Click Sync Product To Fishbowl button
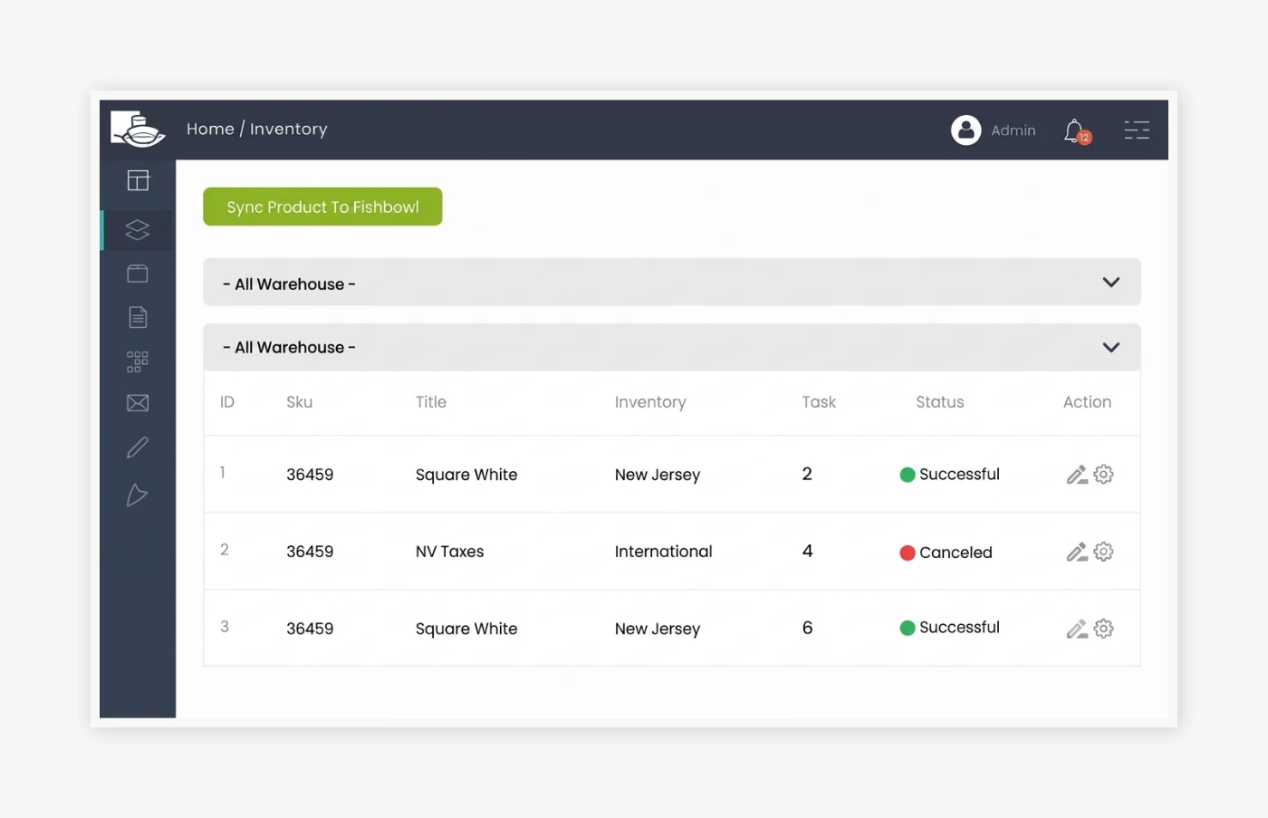Screen dimensions: 1268x818 tap(322, 207)
